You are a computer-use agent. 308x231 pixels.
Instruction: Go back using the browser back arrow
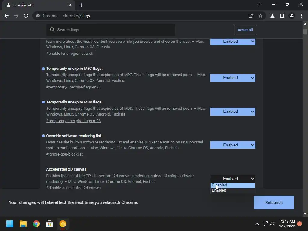click(7, 16)
